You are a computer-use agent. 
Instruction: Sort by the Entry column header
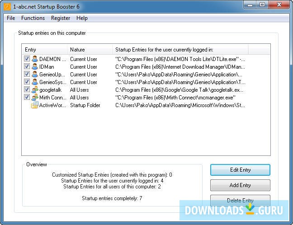pyautogui.click(x=44, y=50)
